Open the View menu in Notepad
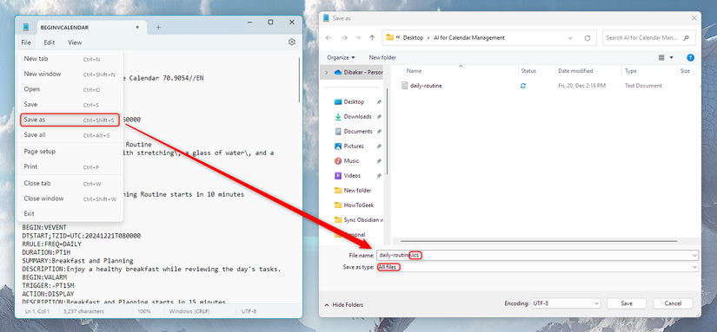The image size is (717, 332). tap(75, 42)
